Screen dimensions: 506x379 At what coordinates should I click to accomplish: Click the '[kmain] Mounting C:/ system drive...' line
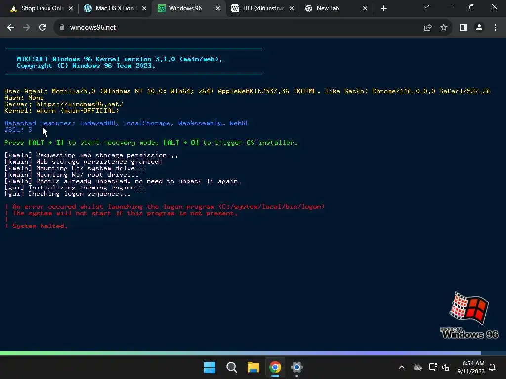[75, 168]
